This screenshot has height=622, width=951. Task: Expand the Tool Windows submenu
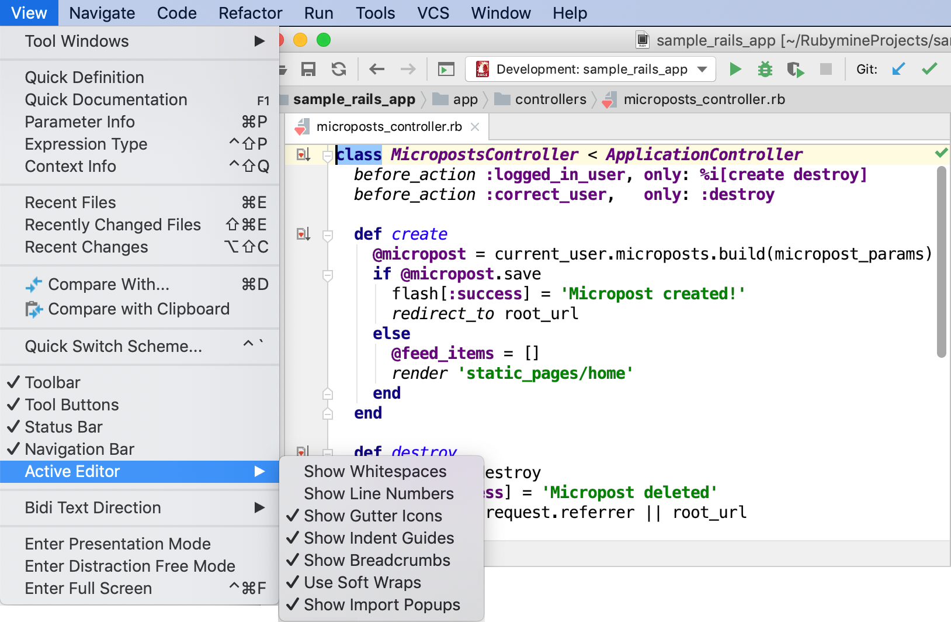tap(140, 42)
